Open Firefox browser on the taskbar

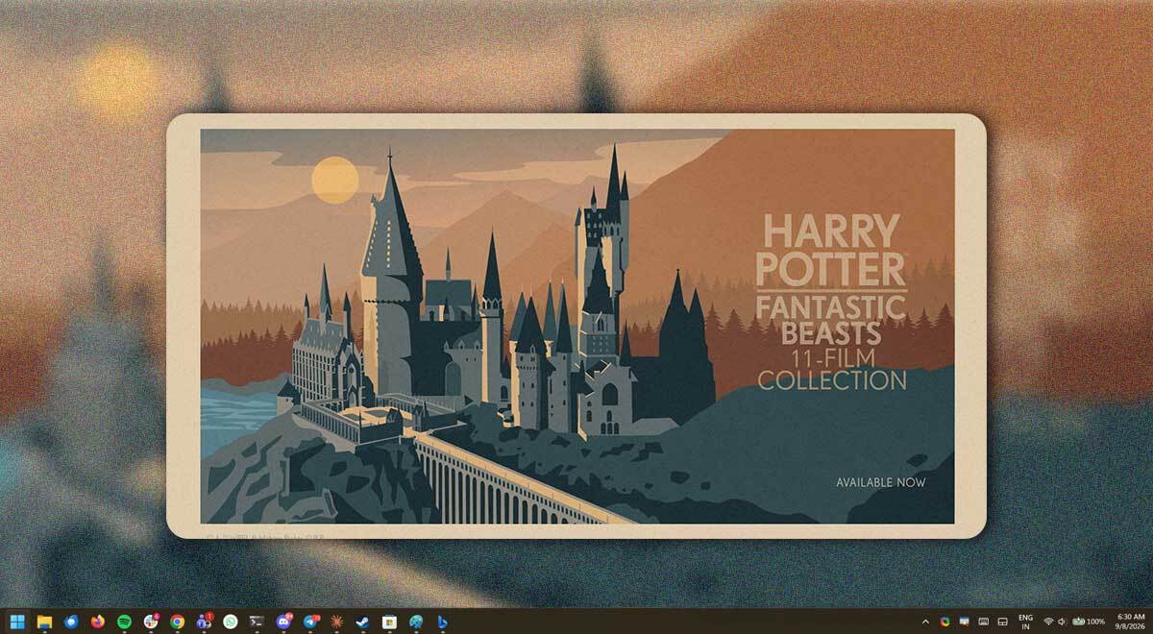point(97,622)
